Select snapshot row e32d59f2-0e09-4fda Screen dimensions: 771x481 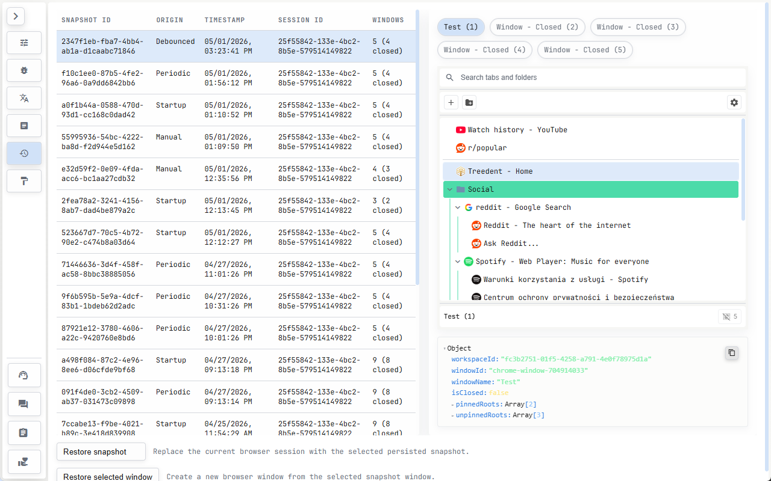coord(236,174)
